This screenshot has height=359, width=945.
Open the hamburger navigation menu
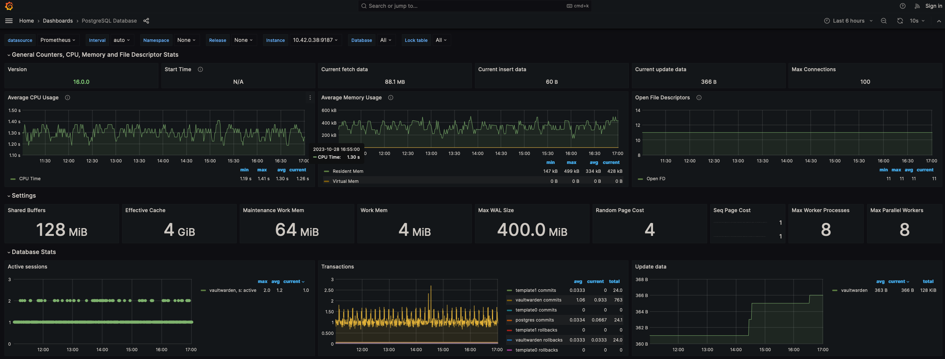9,21
